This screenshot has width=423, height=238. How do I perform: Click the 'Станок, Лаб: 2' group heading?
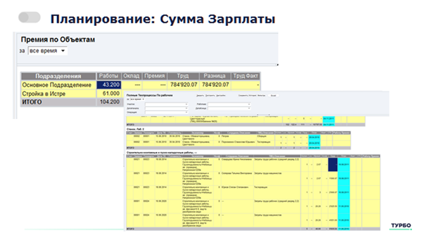coord(136,129)
